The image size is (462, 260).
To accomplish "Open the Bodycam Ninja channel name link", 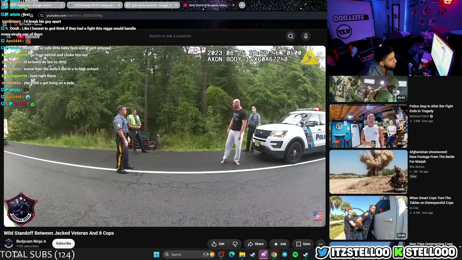I will point(29,241).
